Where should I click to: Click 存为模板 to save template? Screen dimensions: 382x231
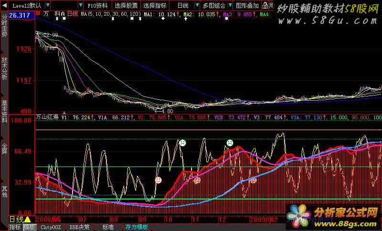pos(137,227)
